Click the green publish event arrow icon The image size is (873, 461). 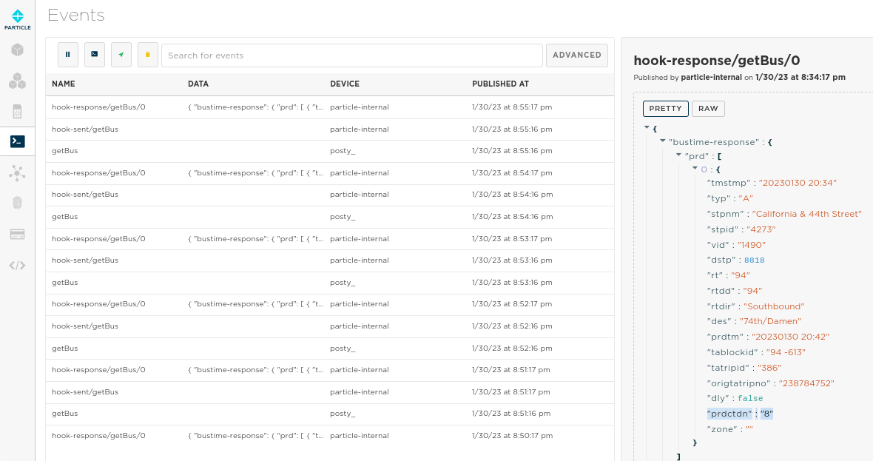point(121,55)
